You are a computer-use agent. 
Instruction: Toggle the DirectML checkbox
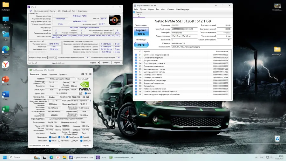pos(81,137)
